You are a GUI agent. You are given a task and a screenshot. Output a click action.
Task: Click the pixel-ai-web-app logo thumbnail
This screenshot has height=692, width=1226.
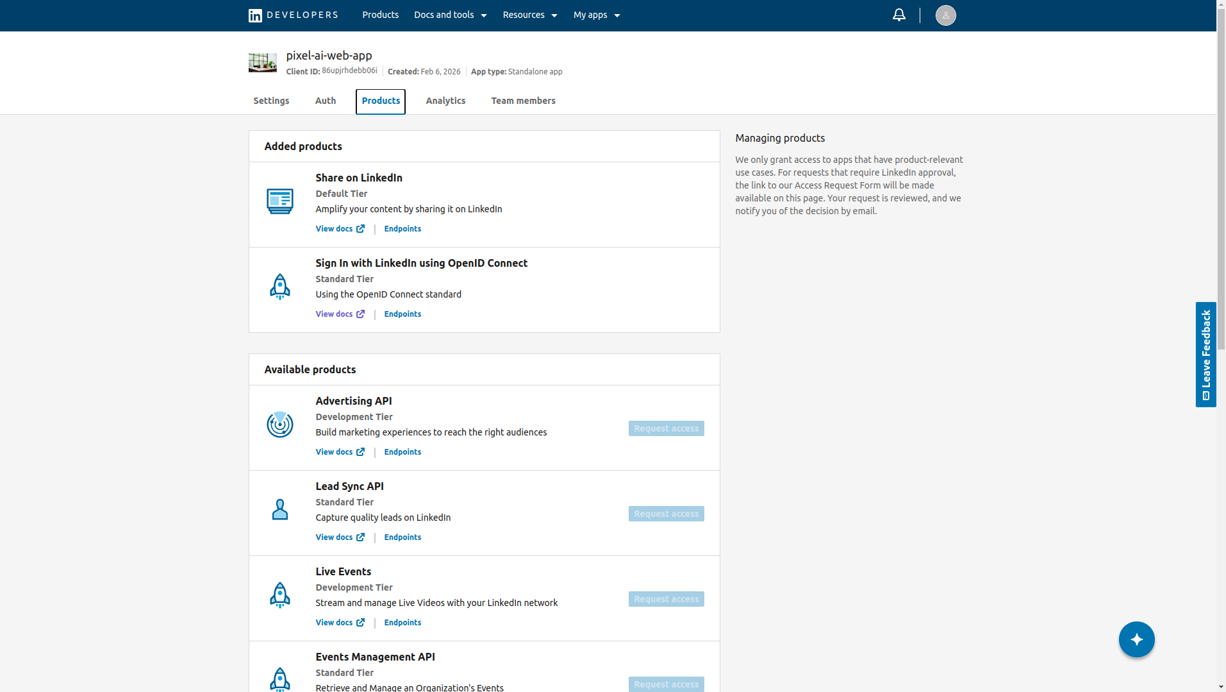coord(263,63)
